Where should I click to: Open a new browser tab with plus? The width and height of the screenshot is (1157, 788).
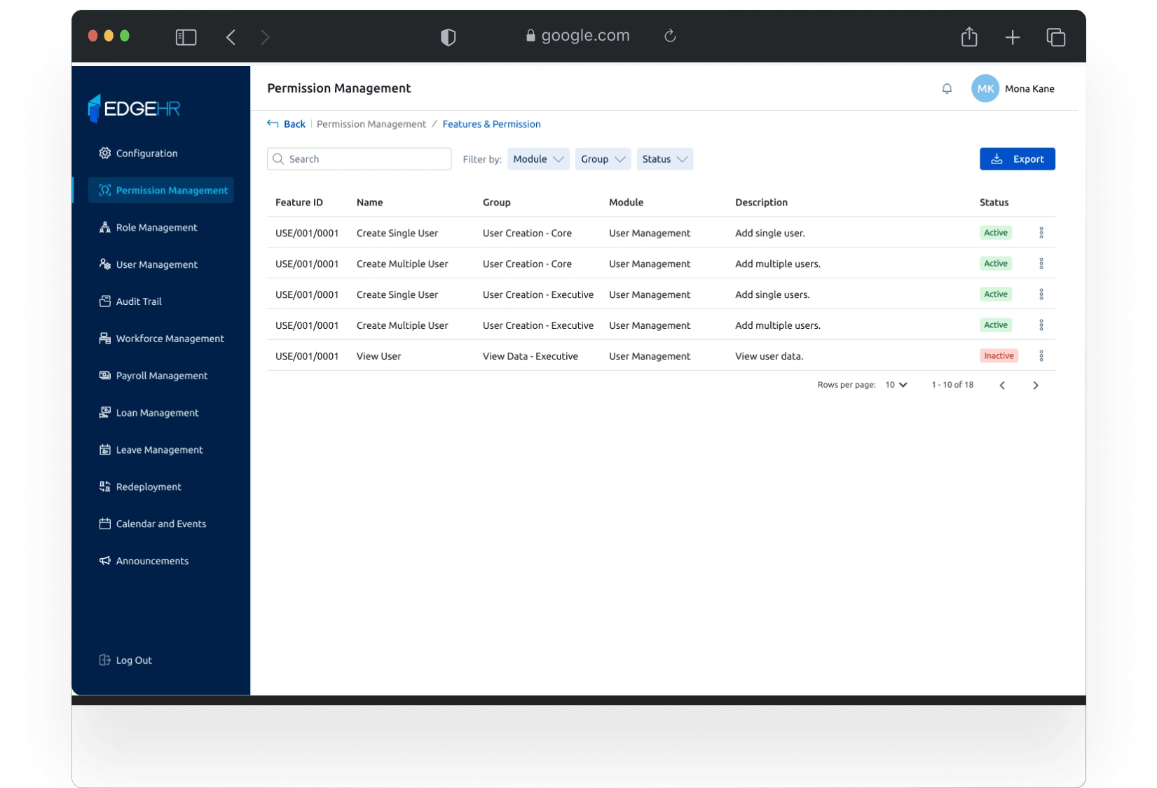click(x=1013, y=37)
